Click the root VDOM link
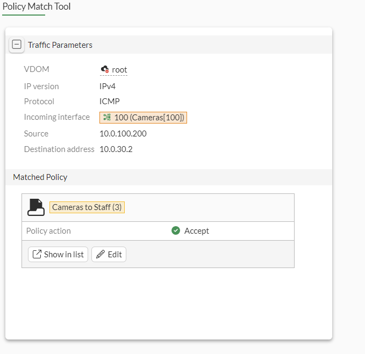Viewport: 365px width, 354px height. click(x=119, y=70)
